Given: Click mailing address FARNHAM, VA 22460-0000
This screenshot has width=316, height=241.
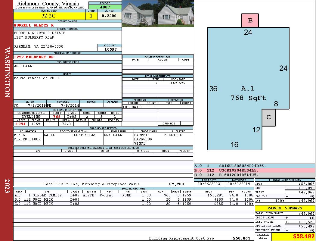Looking at the screenshot, I should point(39,46).
